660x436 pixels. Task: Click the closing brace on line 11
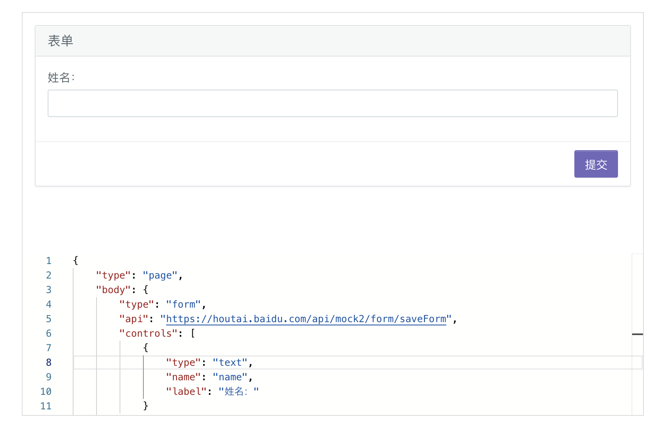pos(146,406)
